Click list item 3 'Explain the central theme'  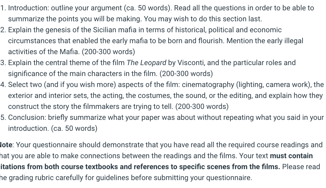148,68
